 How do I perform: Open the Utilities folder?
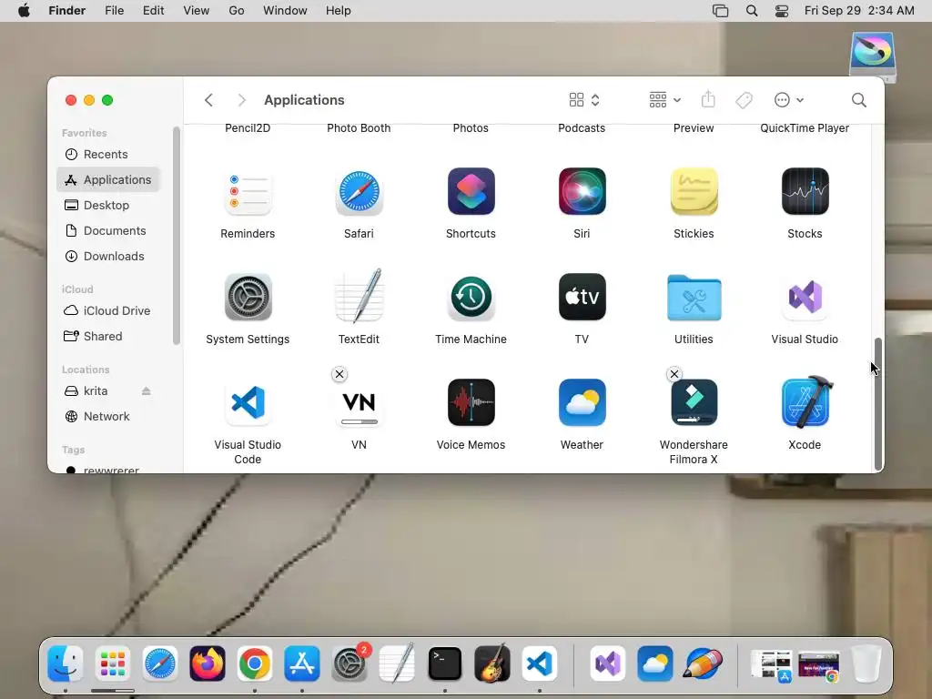click(694, 298)
